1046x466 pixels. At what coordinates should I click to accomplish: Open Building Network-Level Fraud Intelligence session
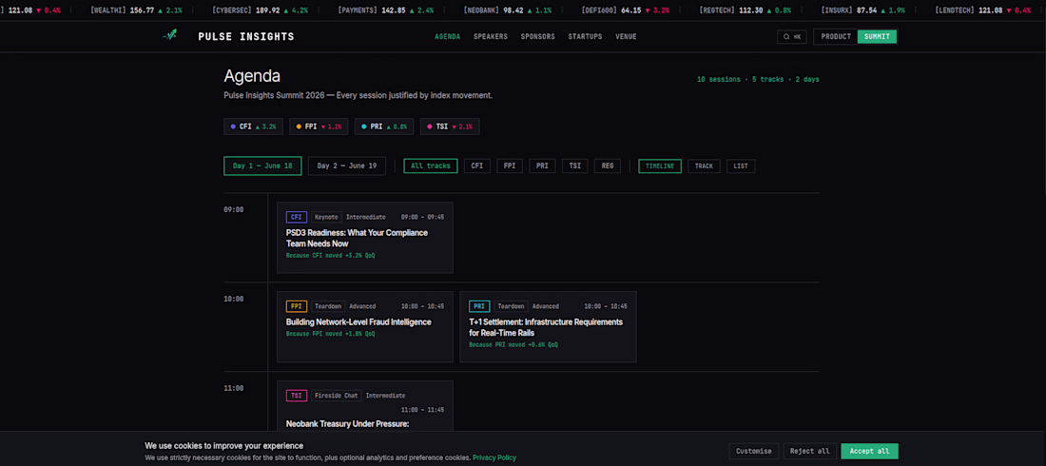[365, 326]
